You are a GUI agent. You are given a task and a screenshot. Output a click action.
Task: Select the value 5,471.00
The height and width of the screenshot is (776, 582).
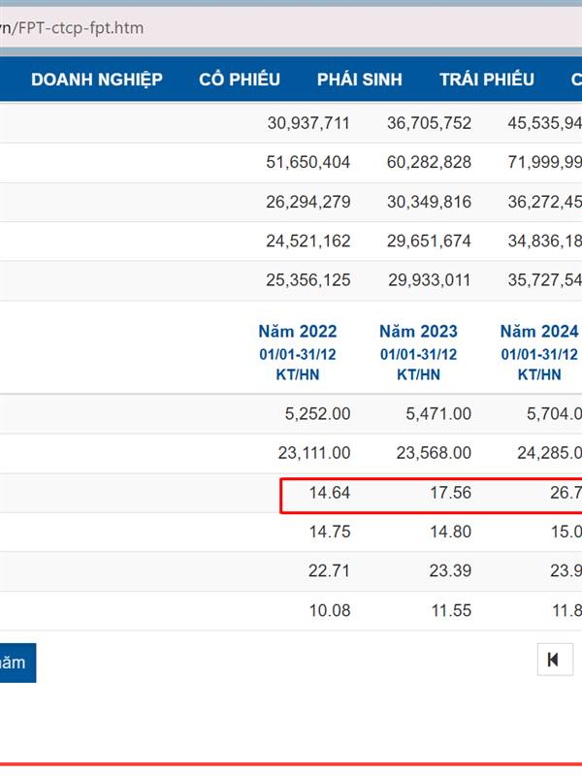pos(438,413)
